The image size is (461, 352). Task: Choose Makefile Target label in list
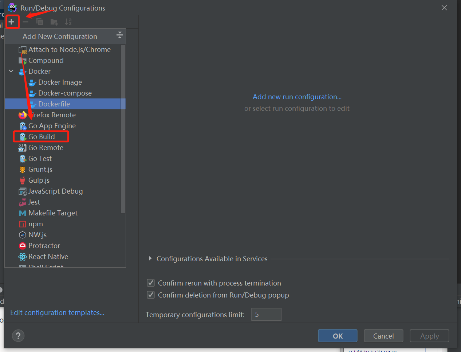(x=53, y=213)
